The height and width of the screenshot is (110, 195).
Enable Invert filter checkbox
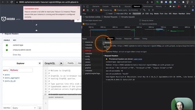pos(107,13)
